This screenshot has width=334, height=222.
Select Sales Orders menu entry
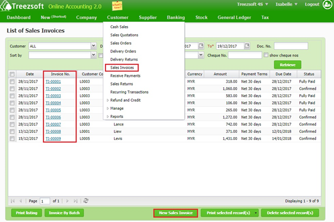pyautogui.click(x=121, y=43)
